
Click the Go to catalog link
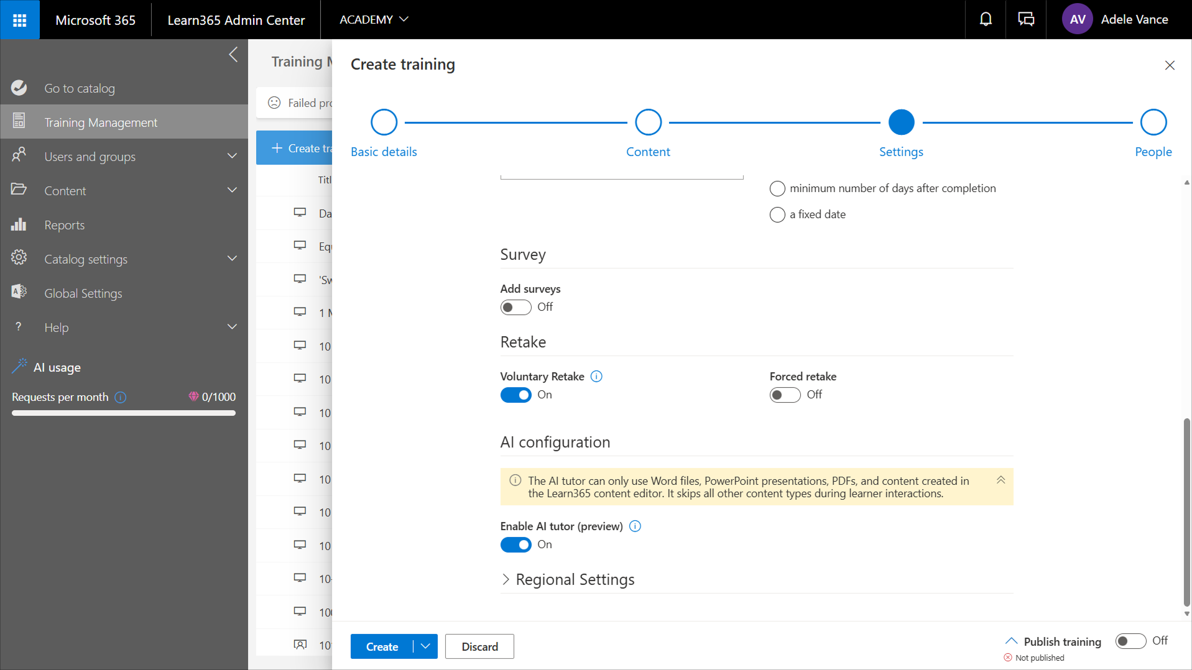(x=79, y=88)
